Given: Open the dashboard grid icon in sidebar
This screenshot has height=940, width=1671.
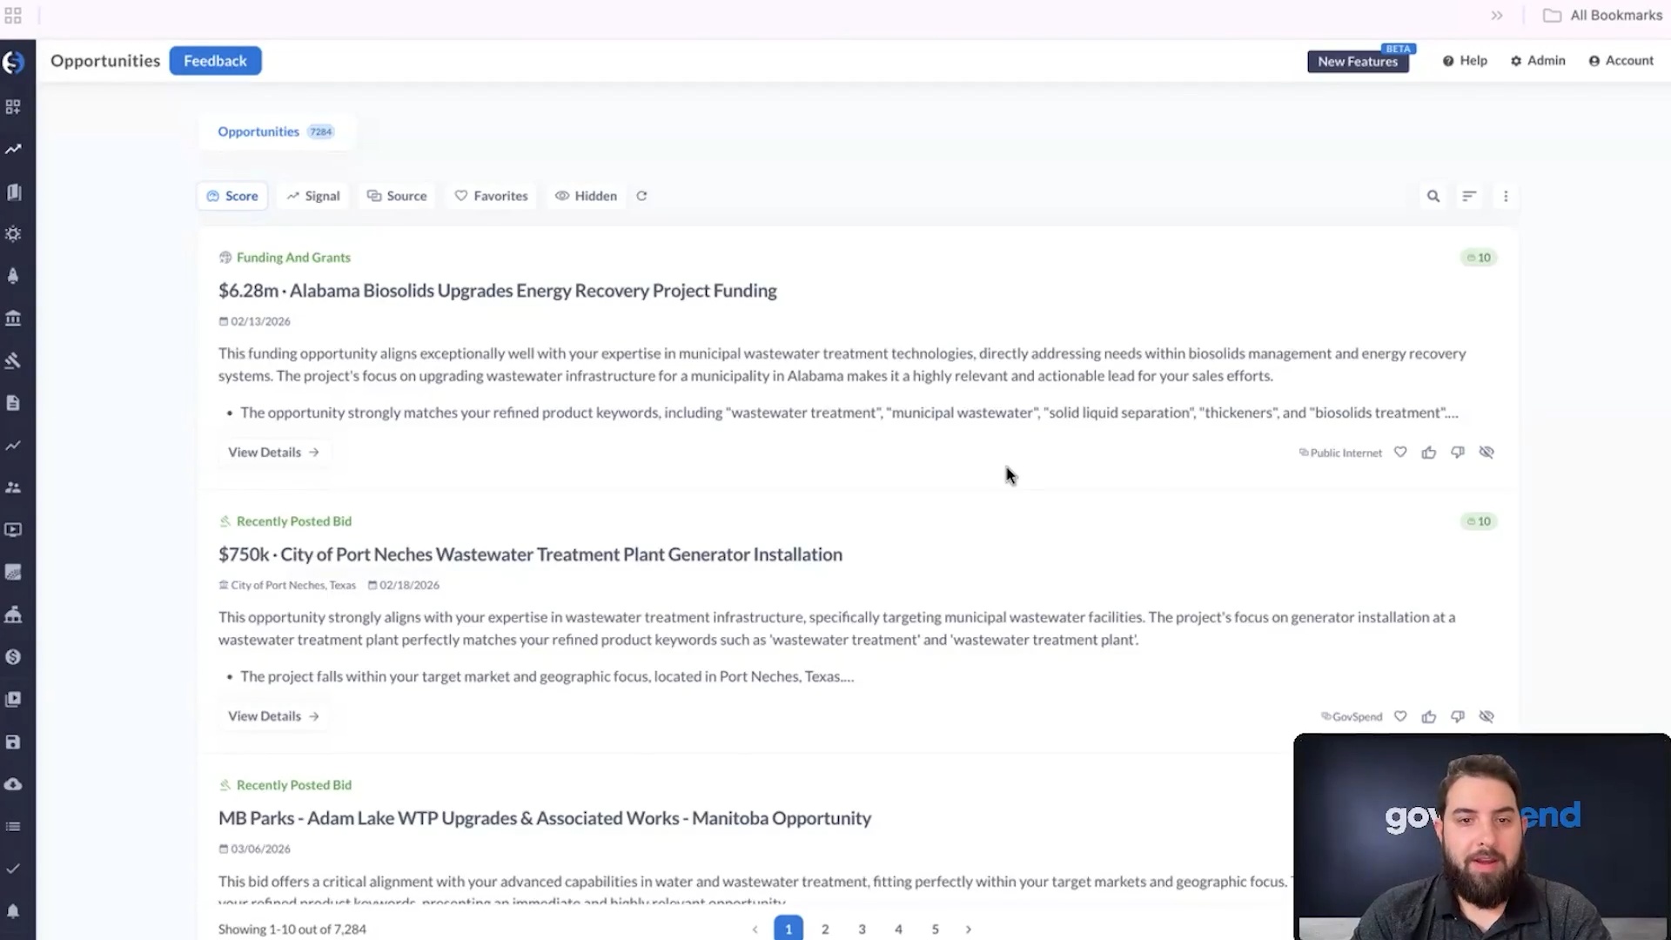Looking at the screenshot, I should click(13, 106).
